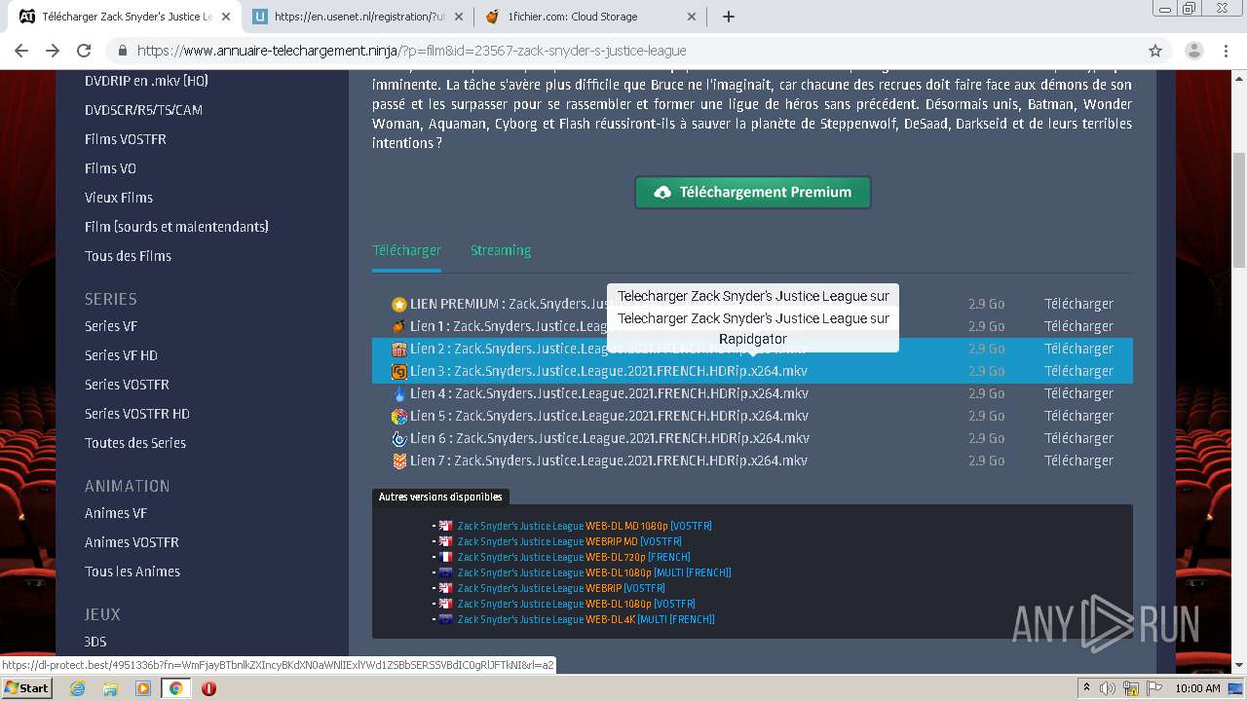Click the LIEN PREMIUM gold star icon

point(398,305)
